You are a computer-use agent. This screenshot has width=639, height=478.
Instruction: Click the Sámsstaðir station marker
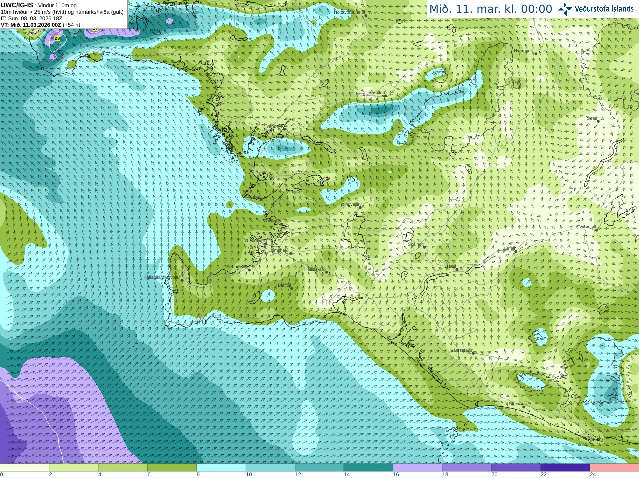[x=472, y=353]
